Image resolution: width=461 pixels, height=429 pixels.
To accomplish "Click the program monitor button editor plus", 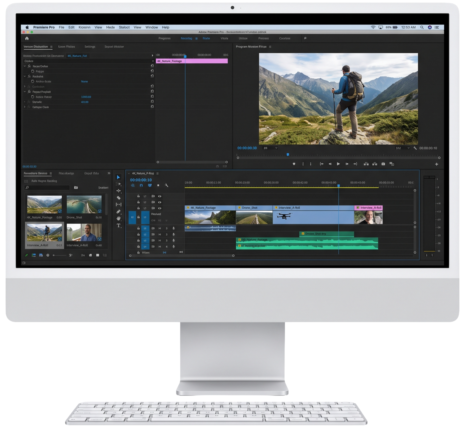I will click(x=437, y=164).
